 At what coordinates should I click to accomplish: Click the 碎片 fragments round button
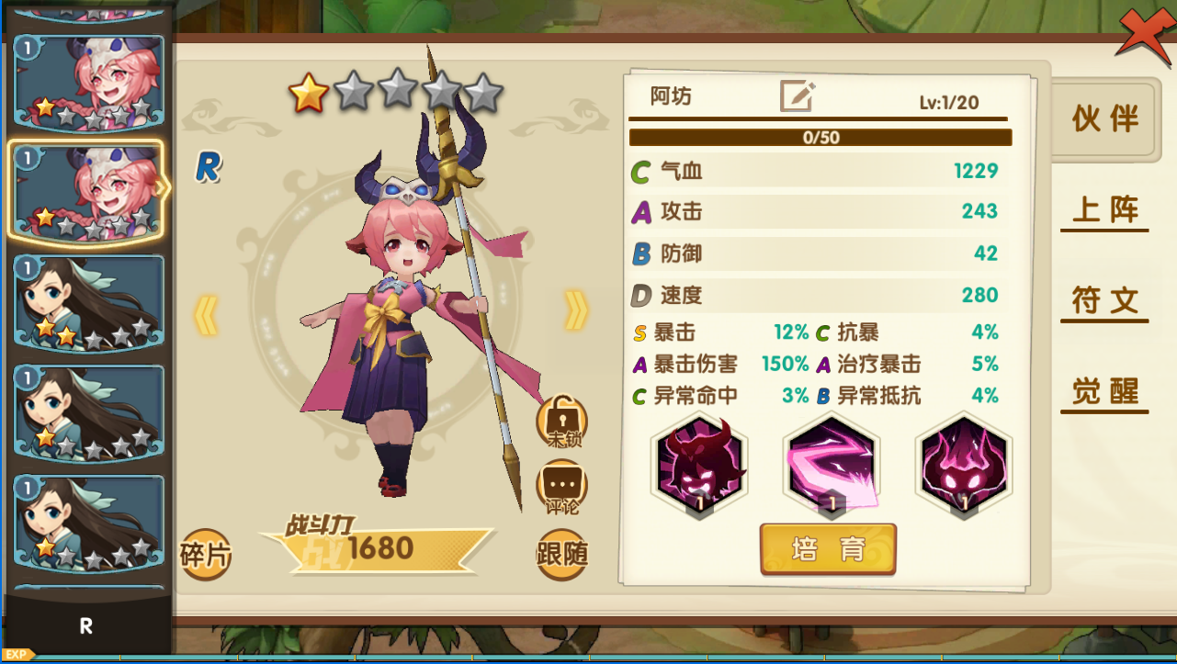205,555
